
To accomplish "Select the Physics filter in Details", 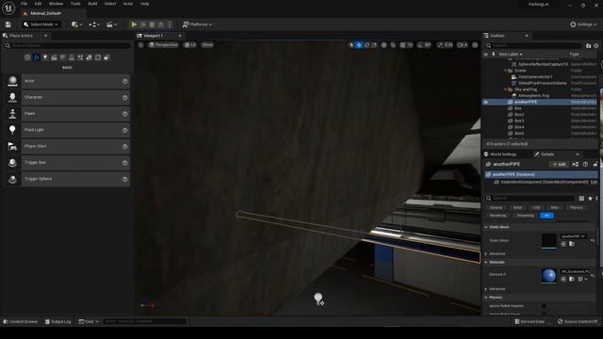I will (x=576, y=207).
